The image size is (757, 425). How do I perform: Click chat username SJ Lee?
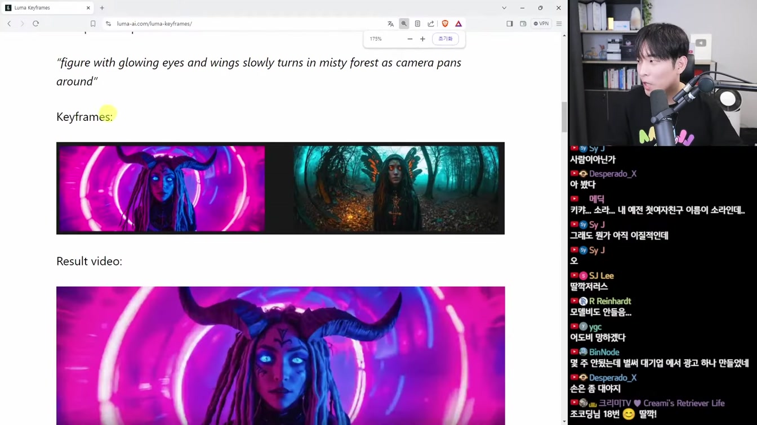pos(602,275)
